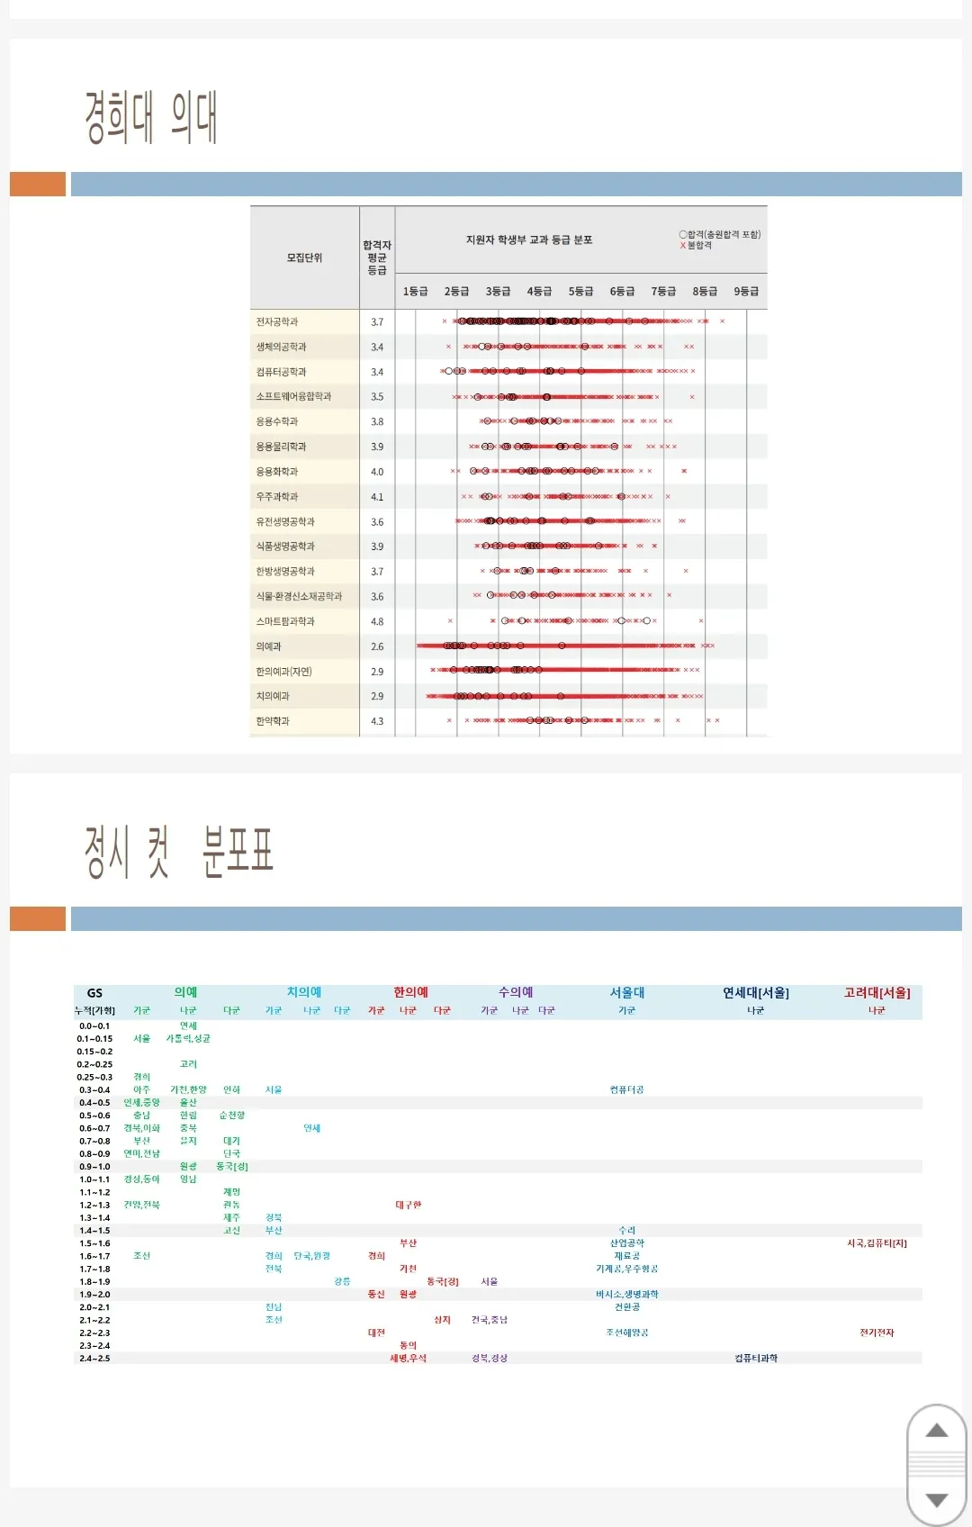Click the 불합격 legend entry
The height and width of the screenshot is (1527, 972).
click(x=696, y=245)
